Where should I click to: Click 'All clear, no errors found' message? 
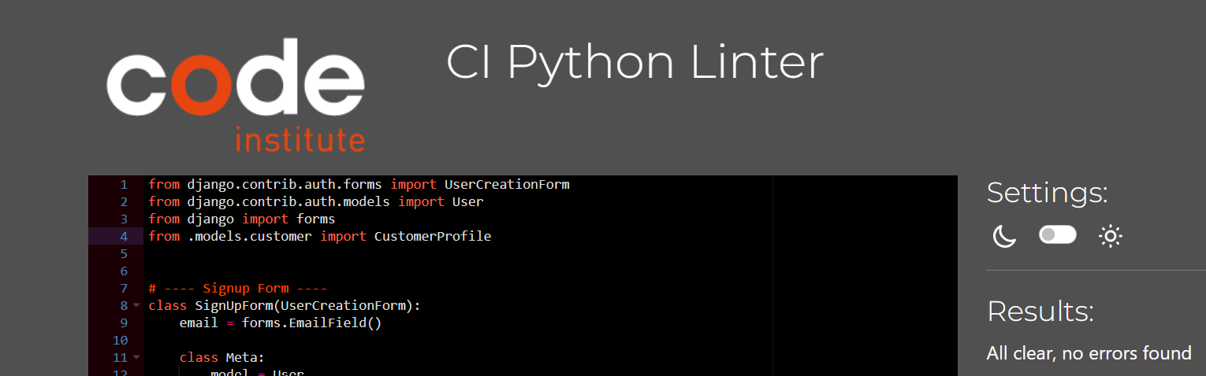tap(1089, 353)
